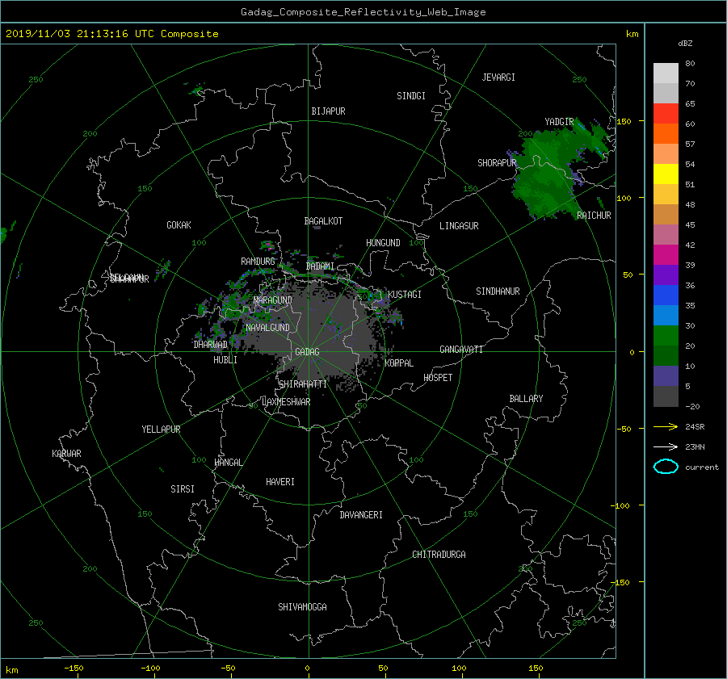
Task: Pick the red 60-65 dBZ color swatch
Action: (666, 113)
